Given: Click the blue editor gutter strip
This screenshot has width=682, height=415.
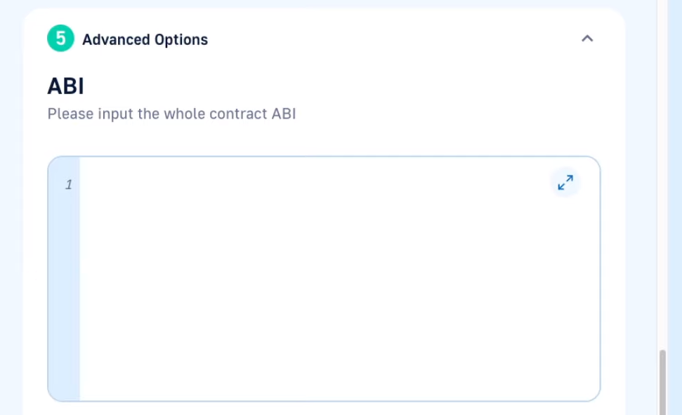Looking at the screenshot, I should pos(64,278).
